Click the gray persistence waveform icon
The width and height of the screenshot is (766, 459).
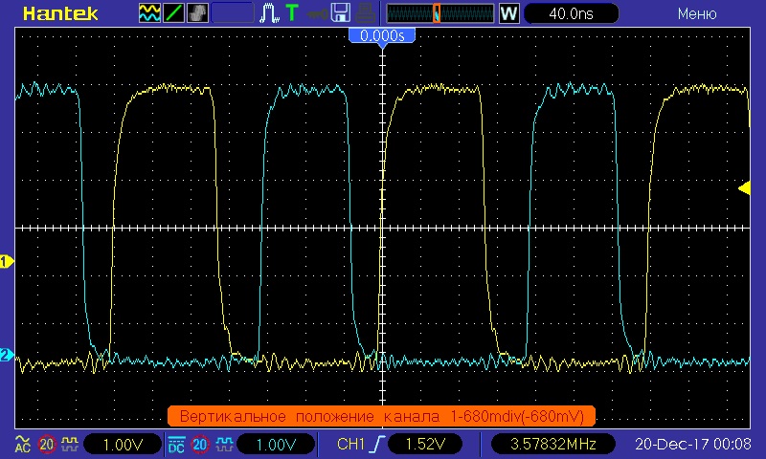(197, 13)
